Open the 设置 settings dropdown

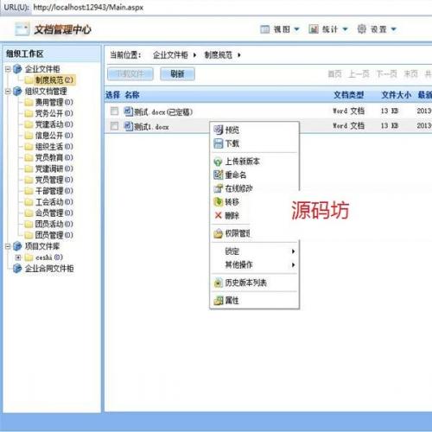pyautogui.click(x=377, y=29)
